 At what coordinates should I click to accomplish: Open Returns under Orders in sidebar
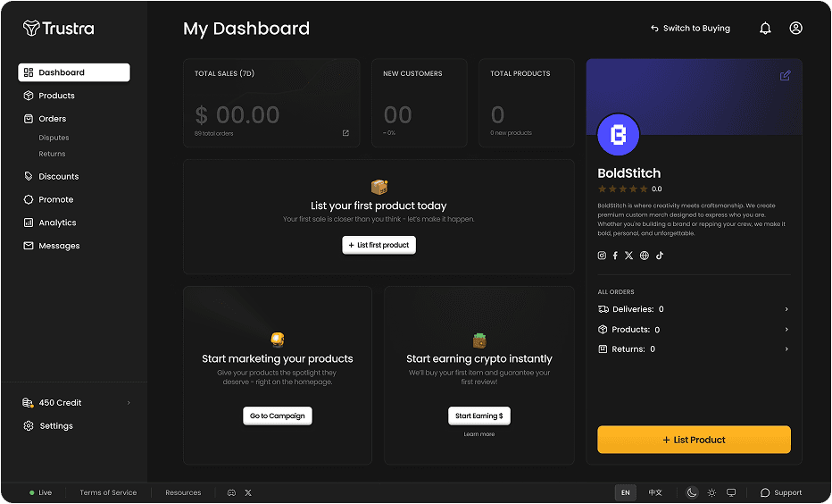pos(52,154)
